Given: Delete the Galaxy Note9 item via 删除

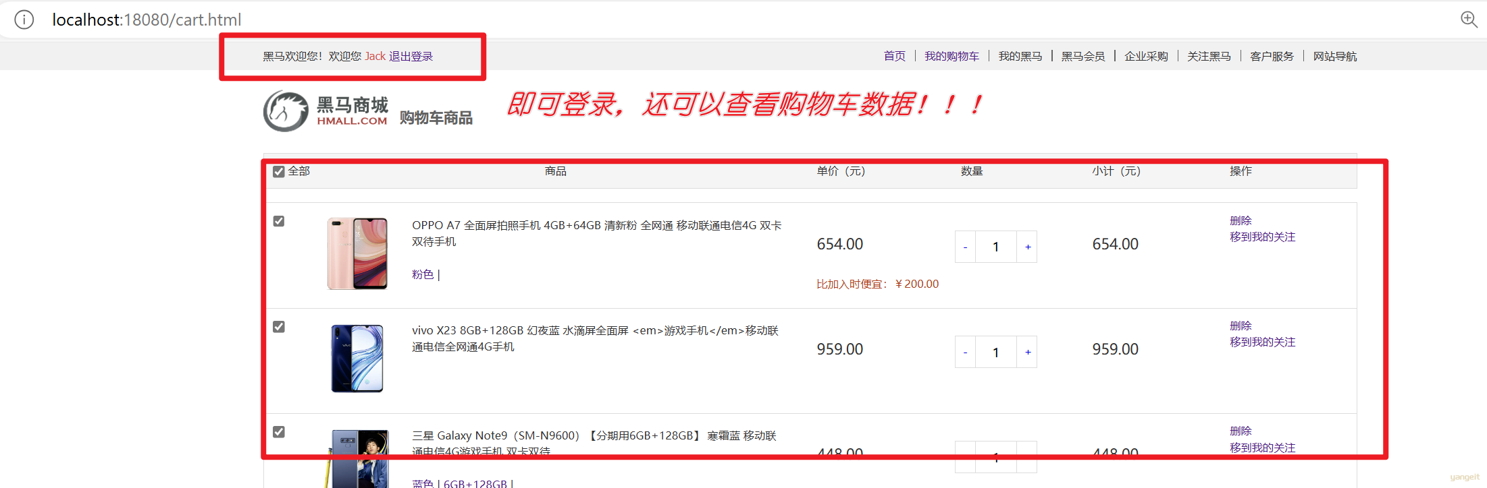Looking at the screenshot, I should click(1241, 431).
